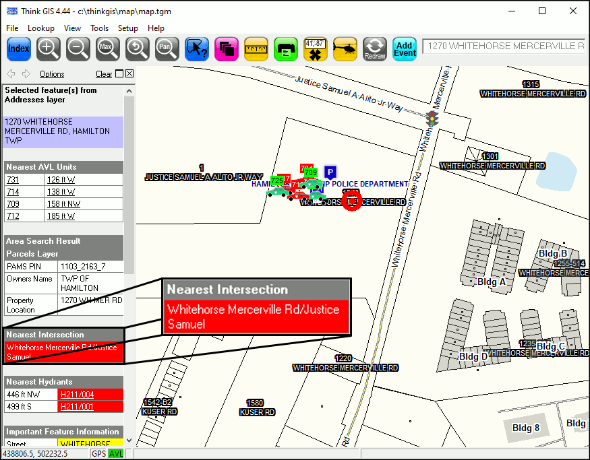The image size is (590, 460).
Task: Click the blue Index toolbar button
Action: [x=19, y=48]
